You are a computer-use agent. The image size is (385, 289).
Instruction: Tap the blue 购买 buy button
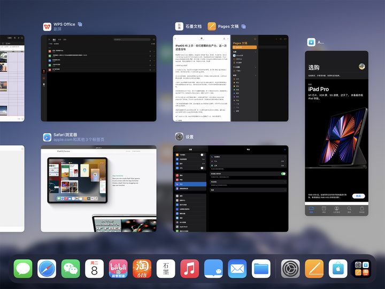click(x=358, y=196)
